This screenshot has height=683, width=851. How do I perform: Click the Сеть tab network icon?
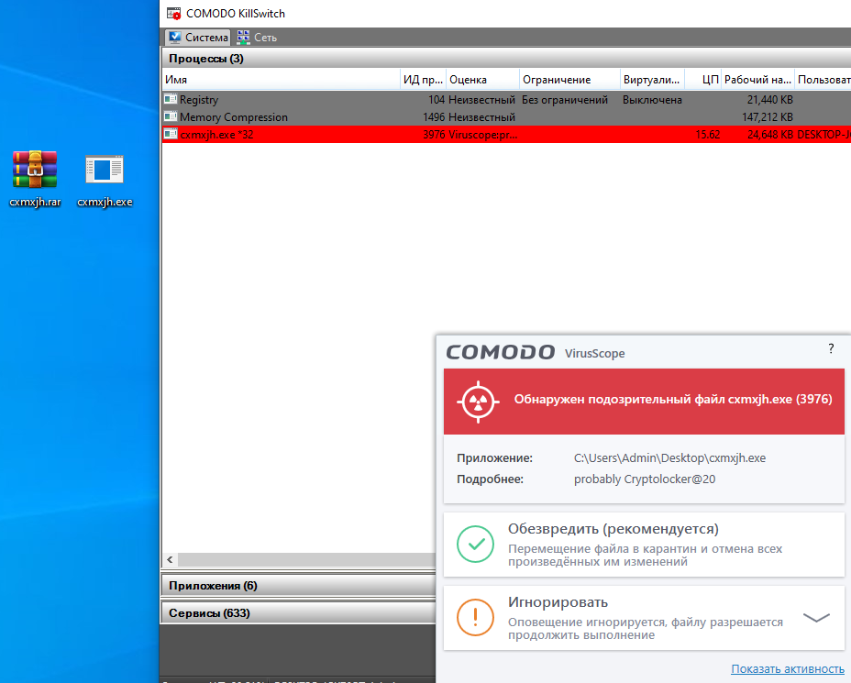(244, 37)
